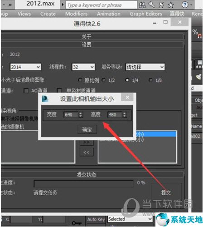Open the 线程数 dropdown showing 32
This screenshot has width=203, height=227.
pyautogui.click(x=83, y=67)
